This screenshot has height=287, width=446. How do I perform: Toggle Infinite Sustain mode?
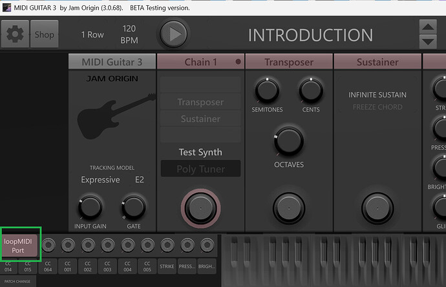click(x=377, y=95)
